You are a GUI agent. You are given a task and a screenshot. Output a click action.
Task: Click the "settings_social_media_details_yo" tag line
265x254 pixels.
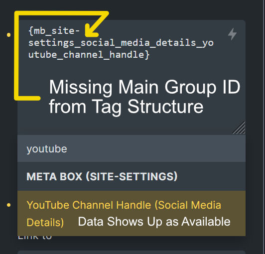pos(121,43)
